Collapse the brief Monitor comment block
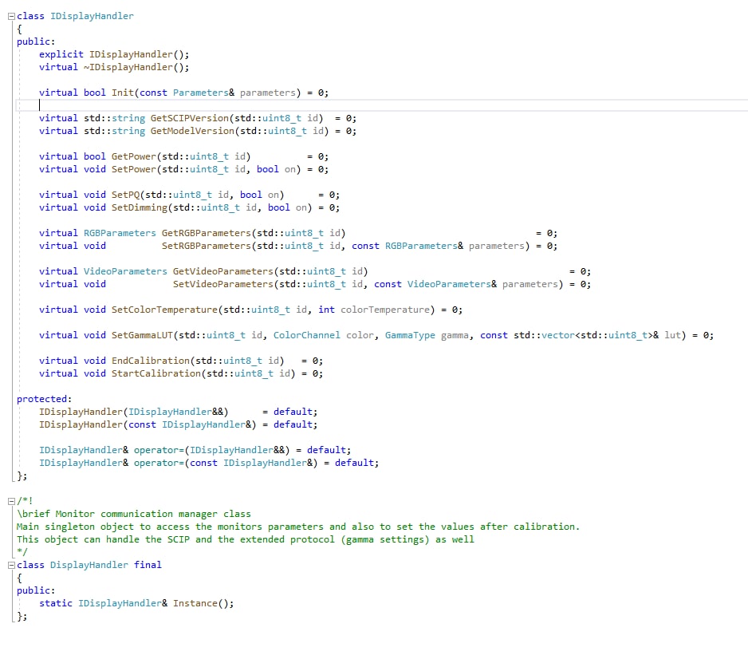The image size is (748, 667). click(x=11, y=501)
